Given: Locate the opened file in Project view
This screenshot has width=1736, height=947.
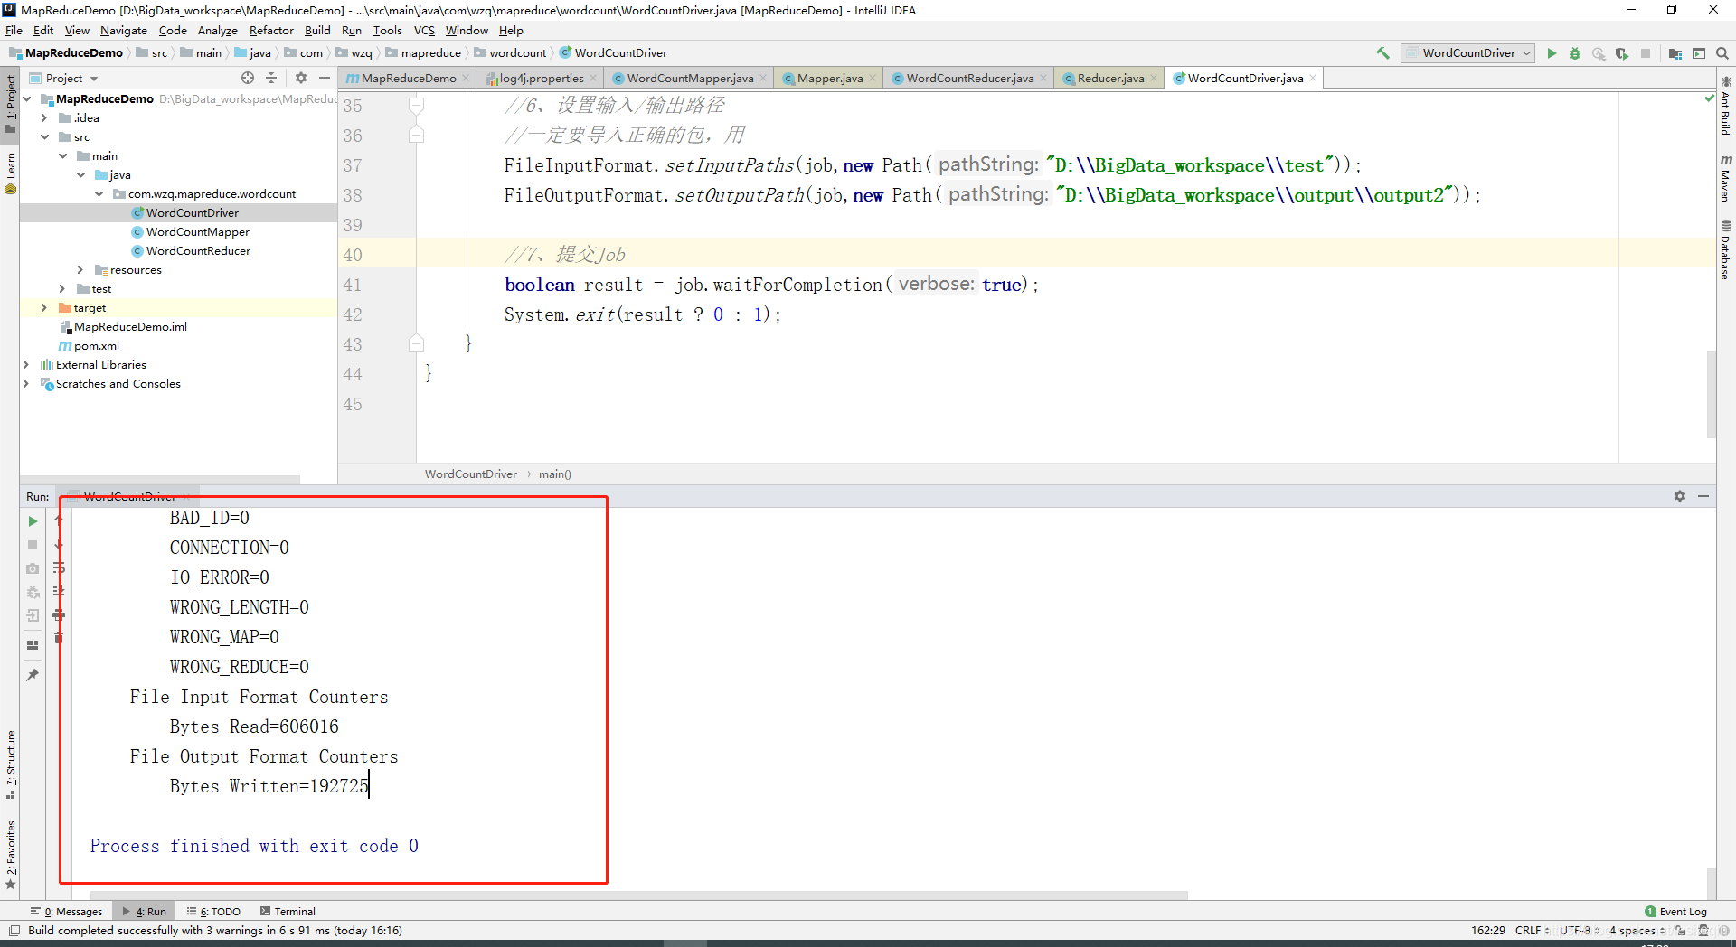Looking at the screenshot, I should (x=248, y=78).
